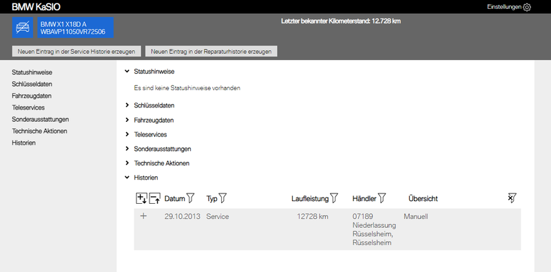Image resolution: width=551 pixels, height=272 pixels.
Task: Open Einstellungen gear icon
Action: coord(527,8)
